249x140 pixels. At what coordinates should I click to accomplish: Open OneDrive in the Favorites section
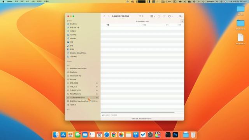pos(74,24)
